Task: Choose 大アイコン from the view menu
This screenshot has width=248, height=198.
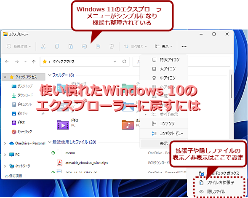Action: (x=164, y=69)
